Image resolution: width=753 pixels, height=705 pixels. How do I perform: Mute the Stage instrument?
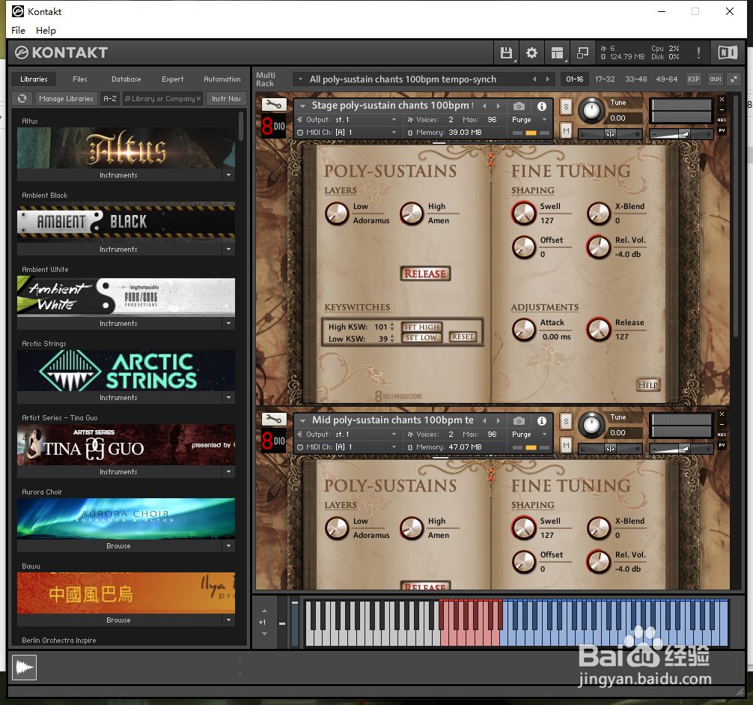(x=566, y=130)
